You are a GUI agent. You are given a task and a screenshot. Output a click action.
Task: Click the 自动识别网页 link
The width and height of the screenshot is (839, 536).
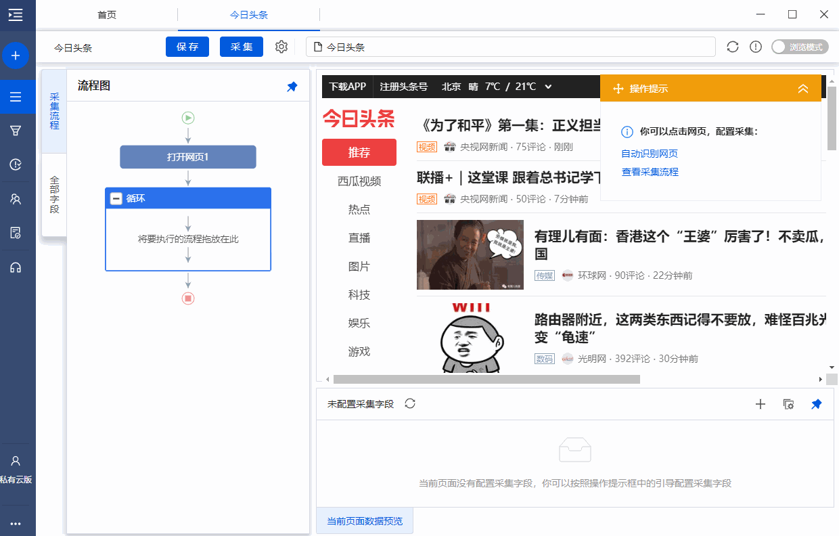tap(650, 154)
